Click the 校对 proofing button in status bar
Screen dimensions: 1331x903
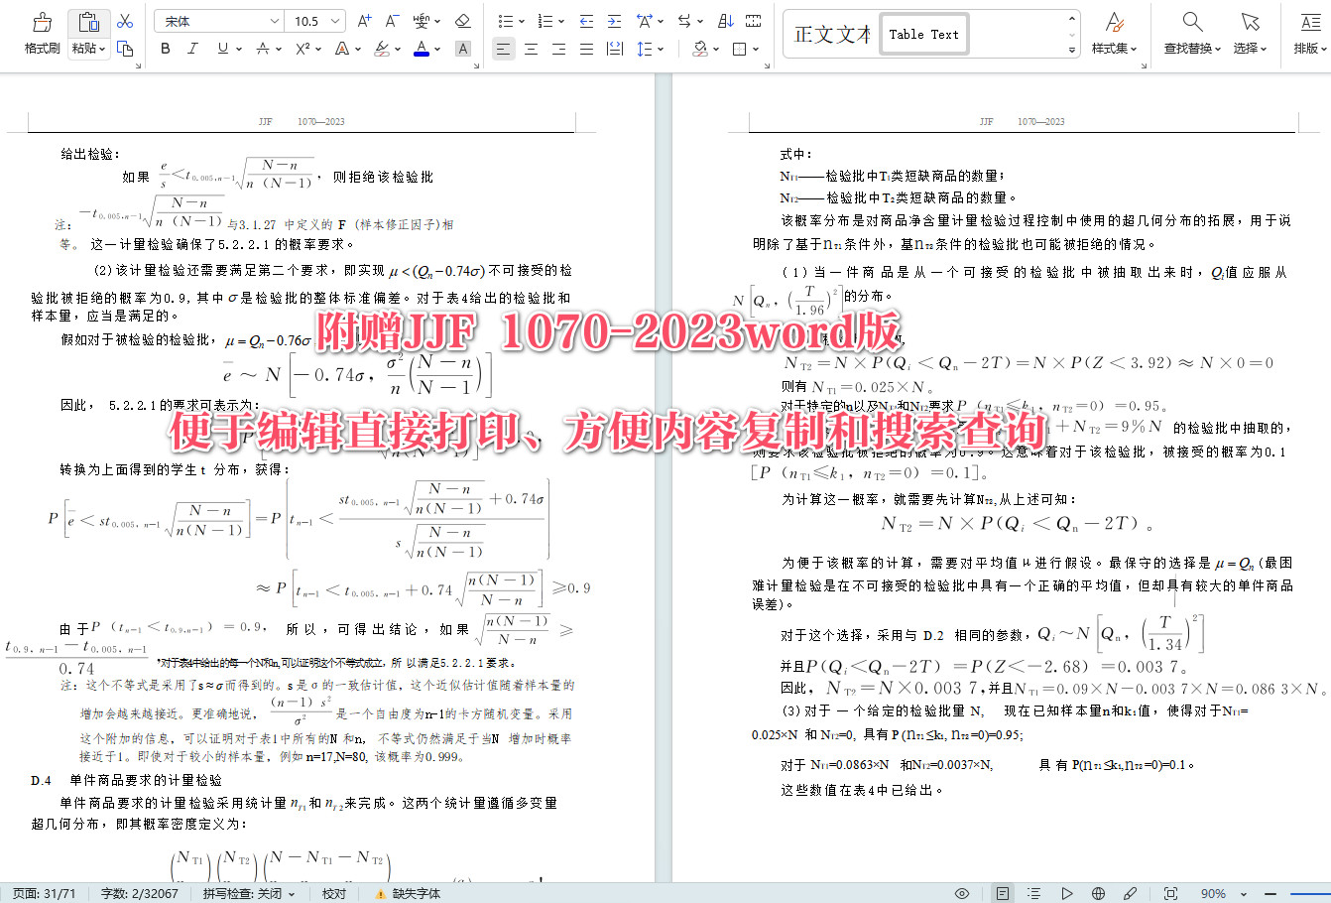pos(334,892)
